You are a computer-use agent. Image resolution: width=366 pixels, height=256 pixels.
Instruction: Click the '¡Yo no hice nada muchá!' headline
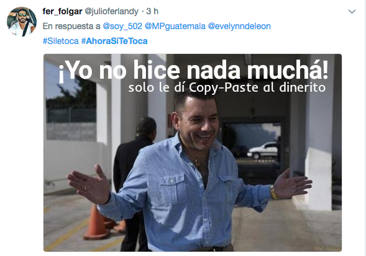pos(193,70)
